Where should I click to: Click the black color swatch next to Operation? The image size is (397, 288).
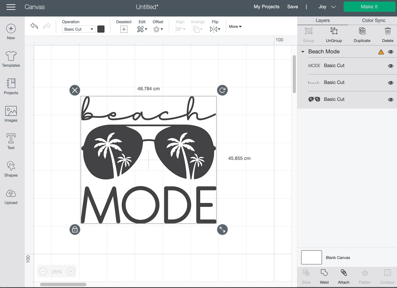click(101, 29)
